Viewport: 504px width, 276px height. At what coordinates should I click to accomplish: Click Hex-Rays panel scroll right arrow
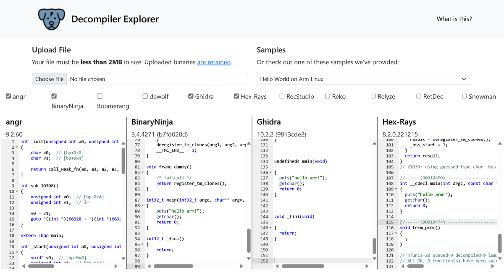click(493, 265)
